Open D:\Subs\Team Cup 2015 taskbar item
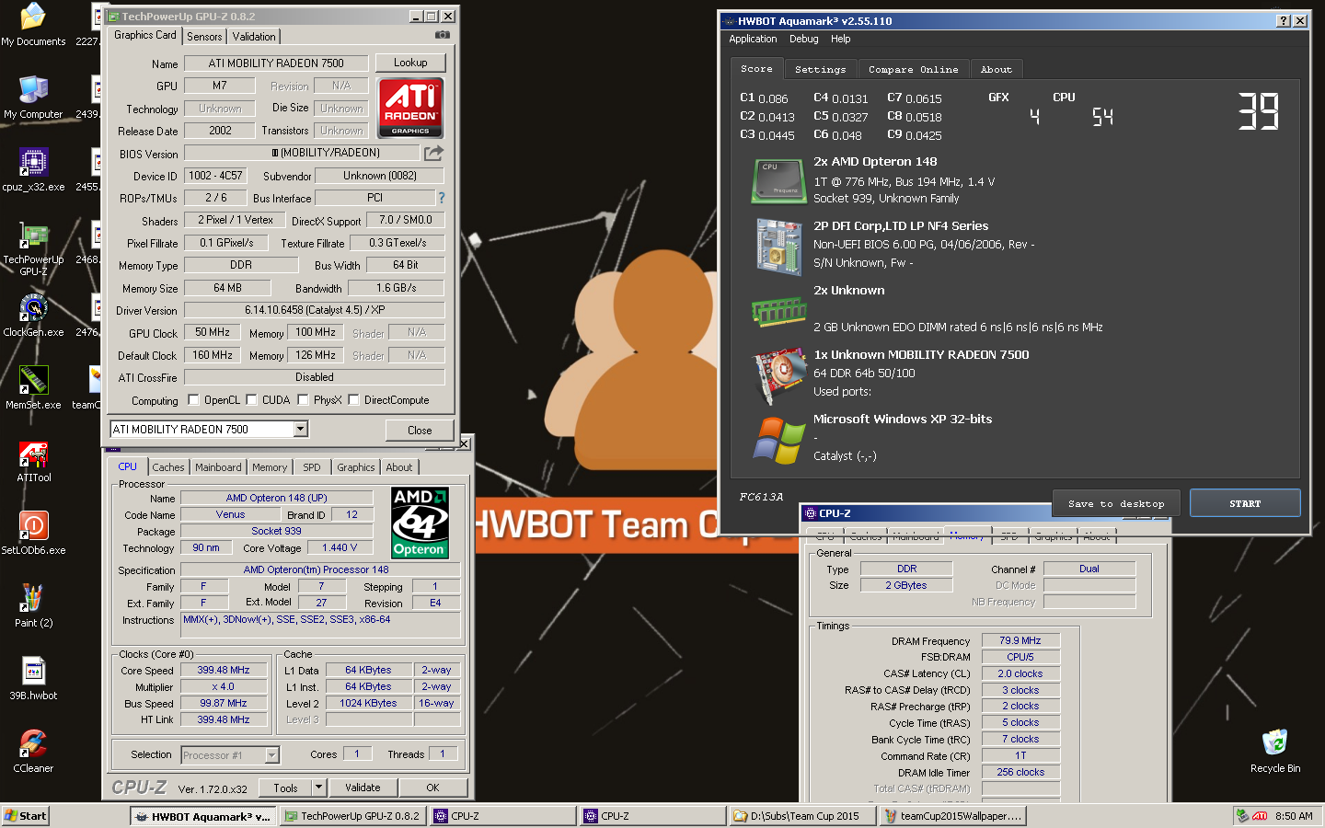1325x828 pixels. click(803, 816)
